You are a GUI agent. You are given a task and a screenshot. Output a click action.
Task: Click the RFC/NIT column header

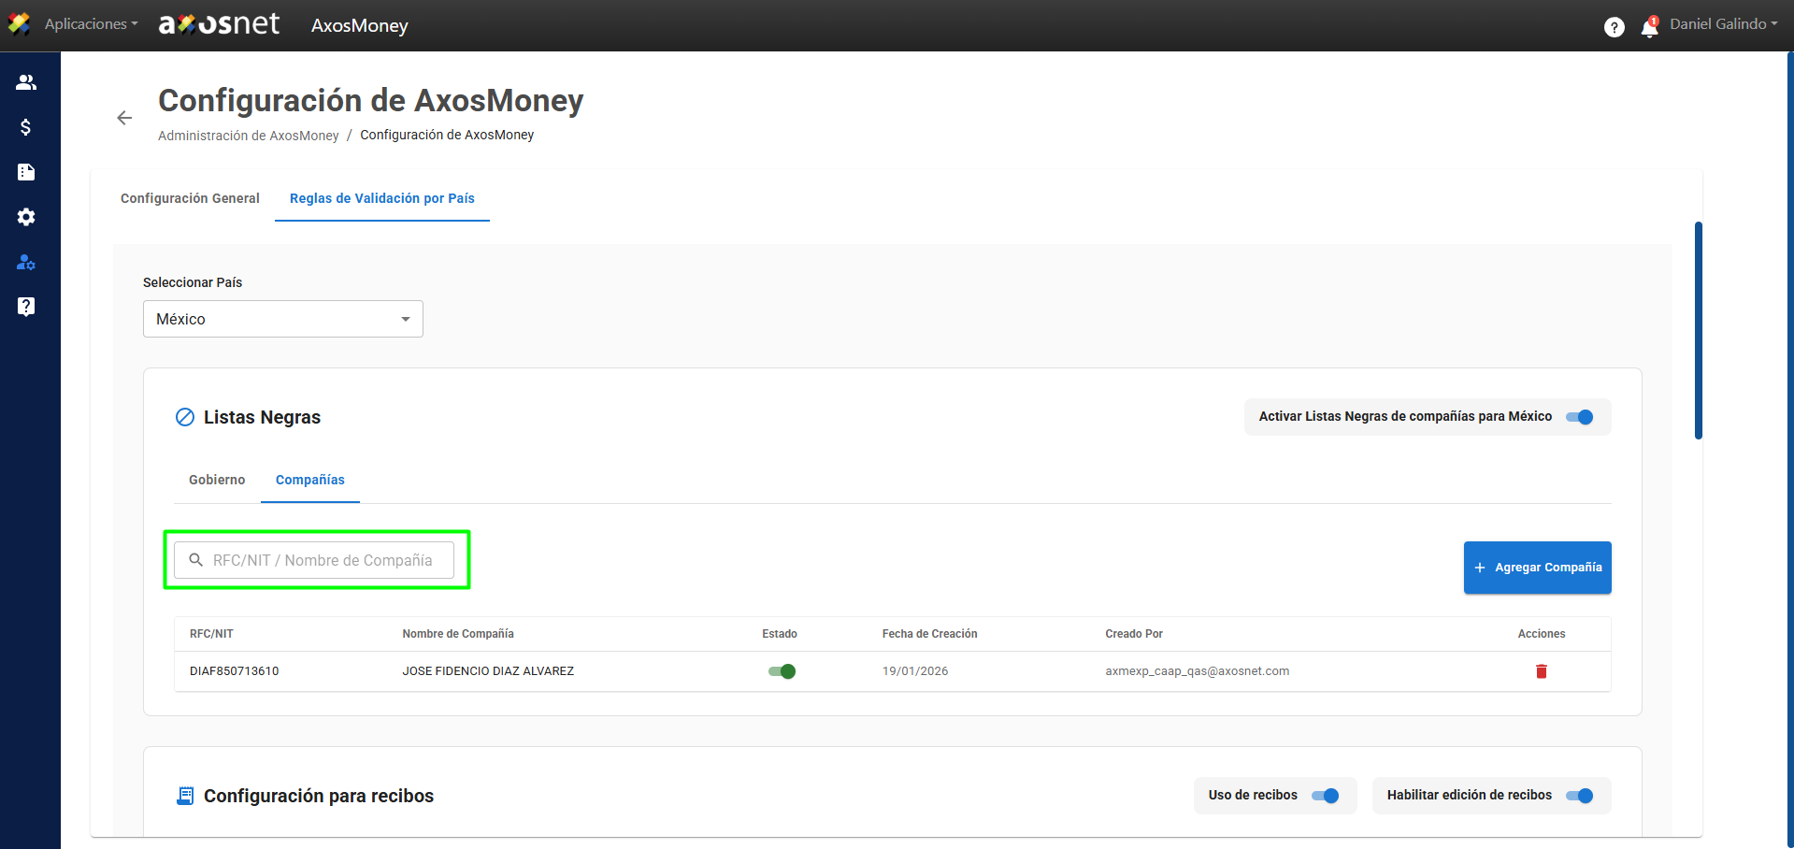coord(211,634)
